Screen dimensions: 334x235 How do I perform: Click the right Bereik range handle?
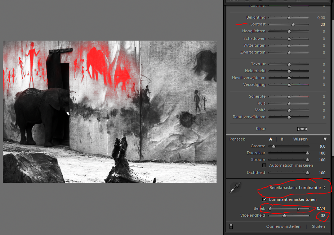298,208
